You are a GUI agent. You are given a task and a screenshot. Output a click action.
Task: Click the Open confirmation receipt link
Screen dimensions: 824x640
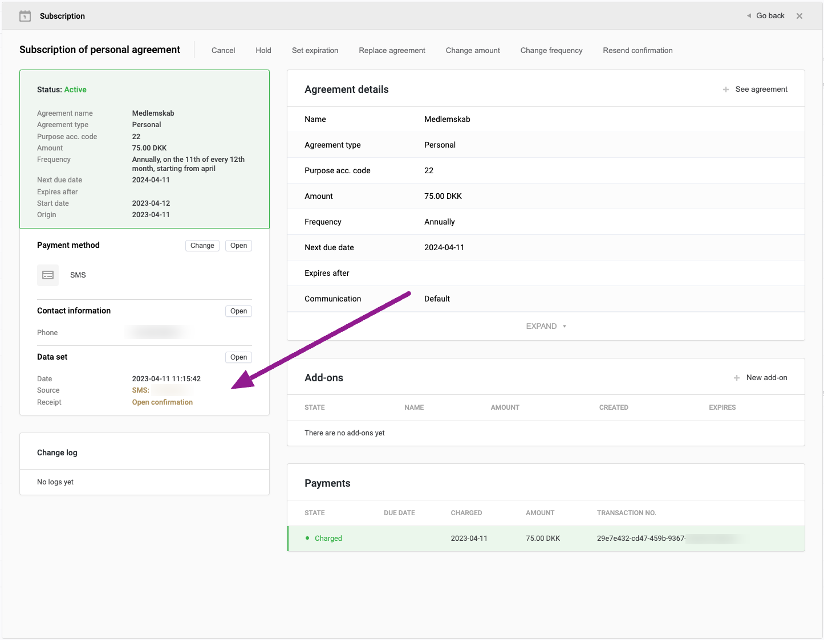[x=163, y=402]
